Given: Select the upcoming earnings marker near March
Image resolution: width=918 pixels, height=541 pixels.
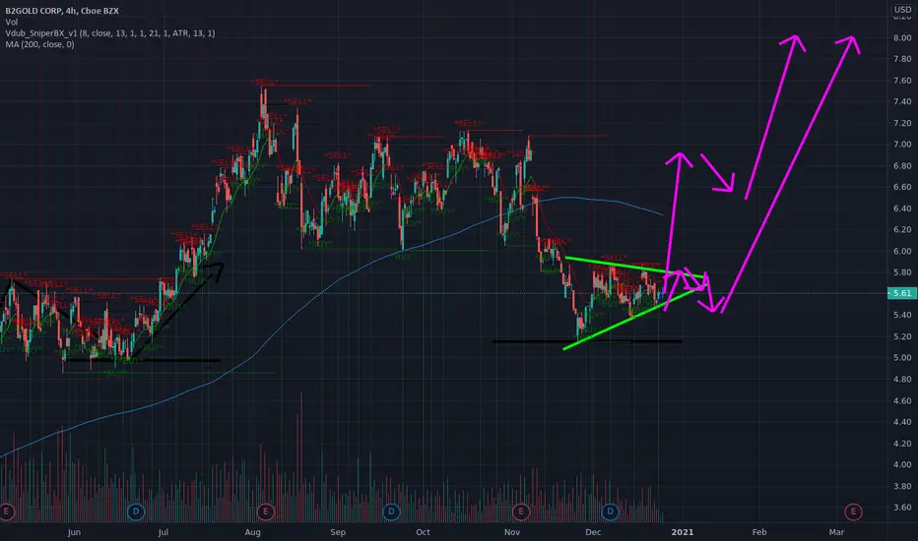Looking at the screenshot, I should pyautogui.click(x=853, y=511).
